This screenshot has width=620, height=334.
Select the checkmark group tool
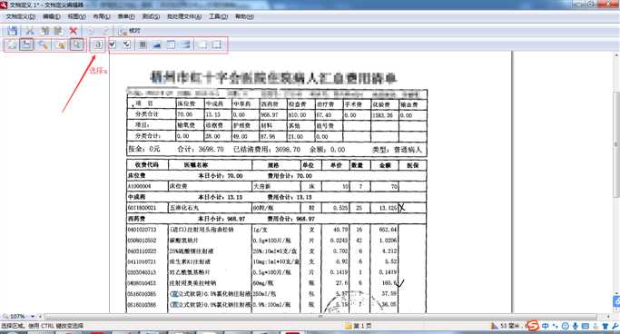[x=126, y=44]
